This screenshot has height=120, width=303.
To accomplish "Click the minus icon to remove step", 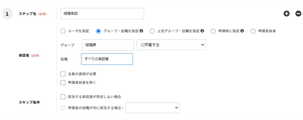I will [x=298, y=14].
